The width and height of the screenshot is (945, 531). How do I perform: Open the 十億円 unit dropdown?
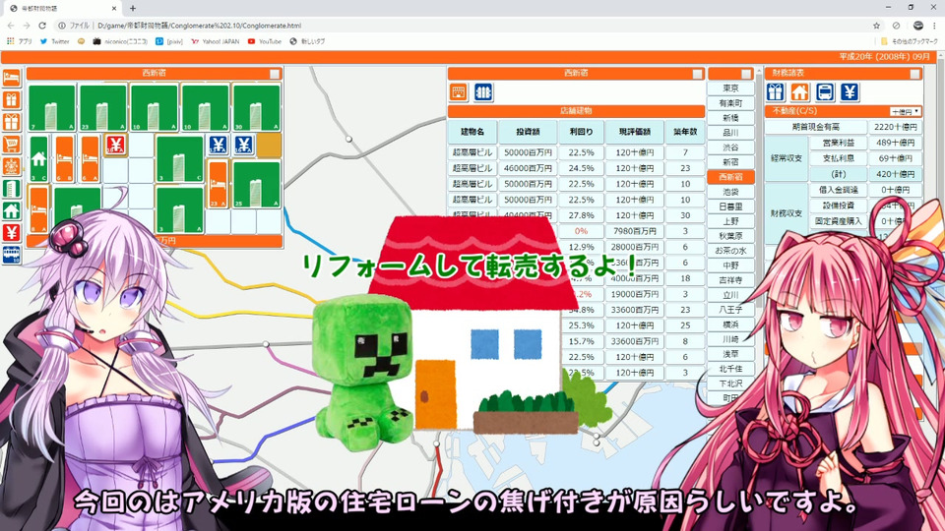(906, 112)
